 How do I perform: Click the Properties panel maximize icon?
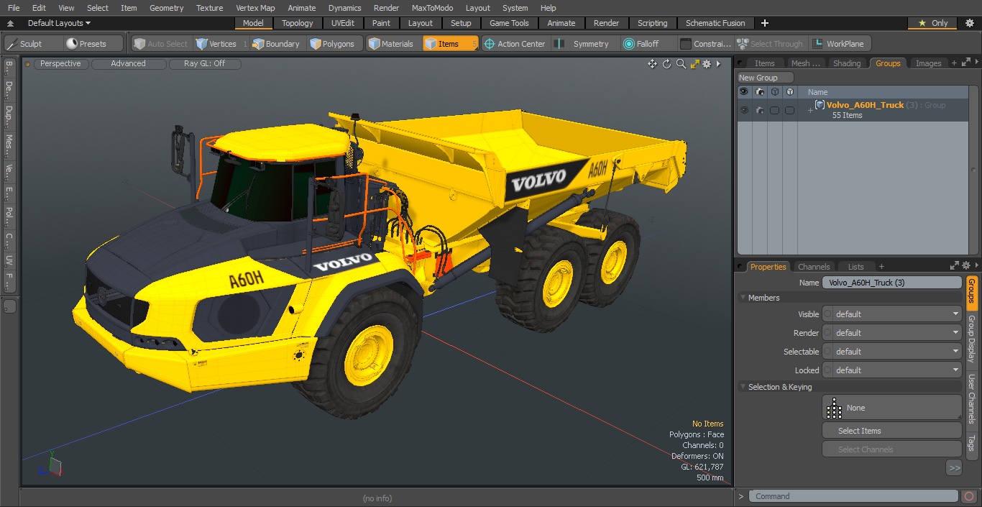(x=955, y=266)
